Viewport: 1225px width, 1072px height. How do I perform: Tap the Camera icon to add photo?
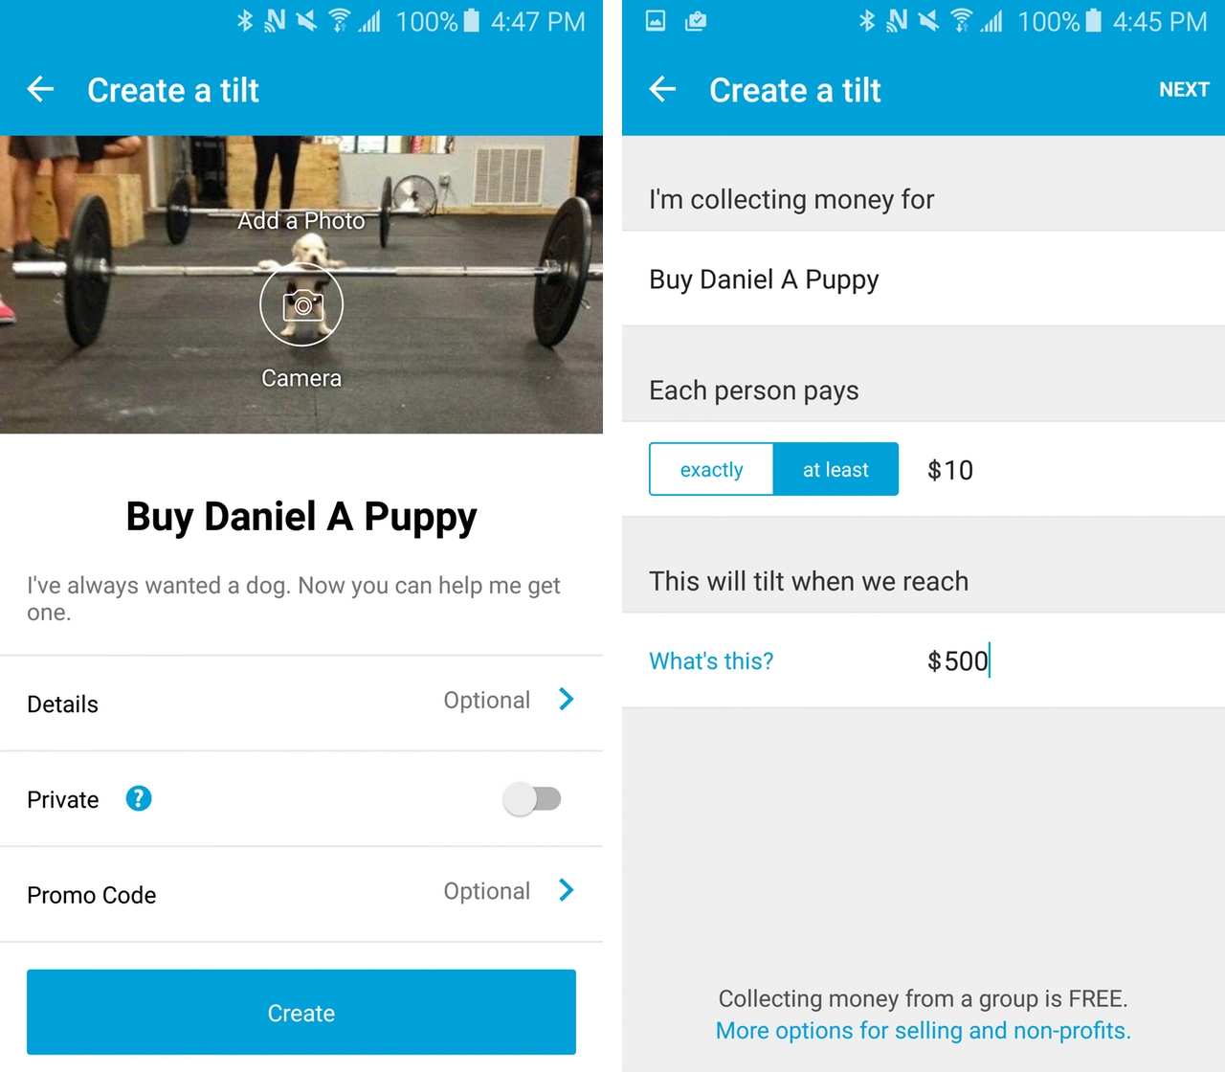301,305
